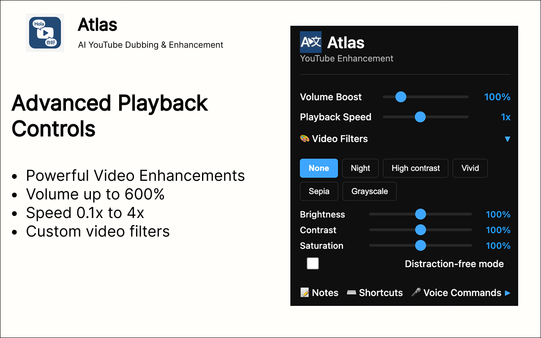Expand Voice Commands with its arrow
The width and height of the screenshot is (541, 338).
click(x=508, y=292)
